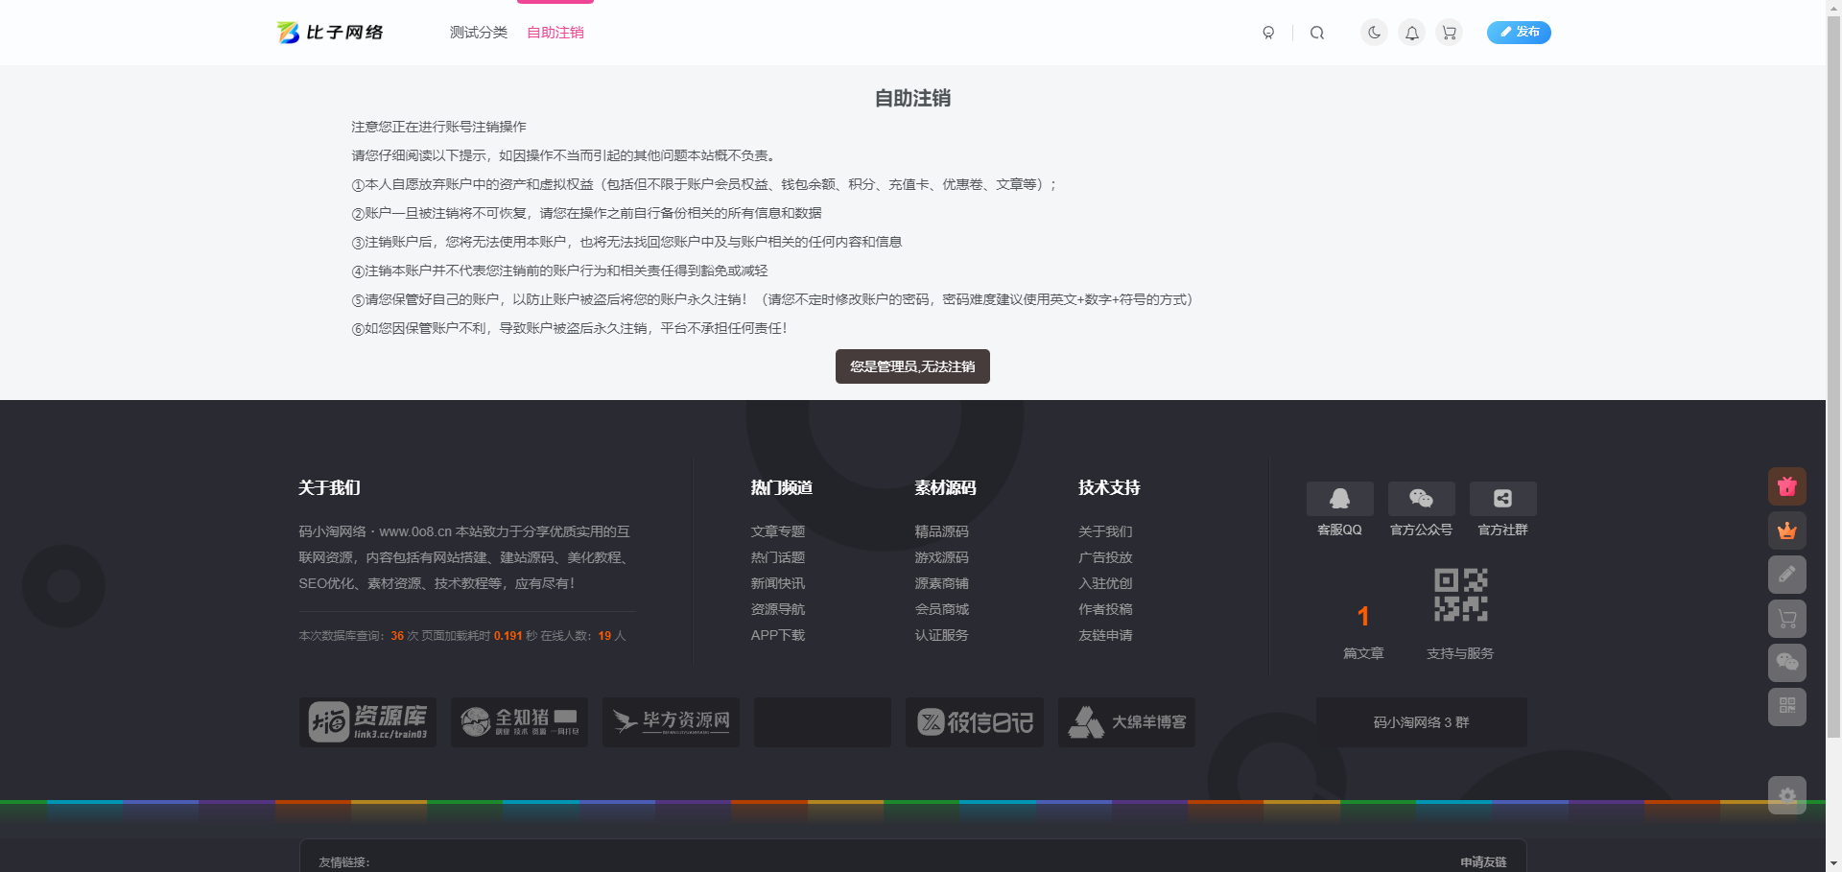
Task: Click the member badge icon in the header
Action: point(1268,32)
